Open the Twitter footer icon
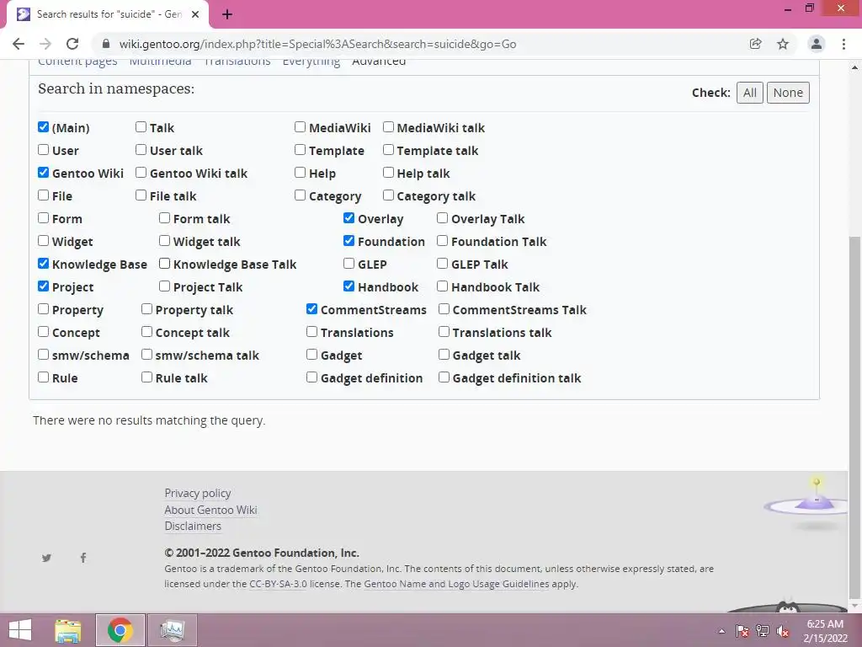862x647 pixels. click(x=47, y=558)
